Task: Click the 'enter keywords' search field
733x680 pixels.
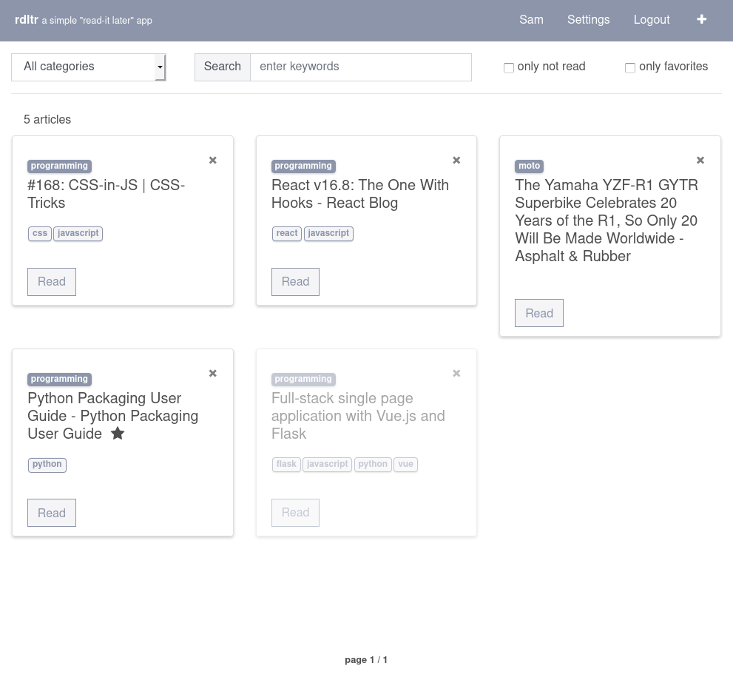Action: [361, 67]
